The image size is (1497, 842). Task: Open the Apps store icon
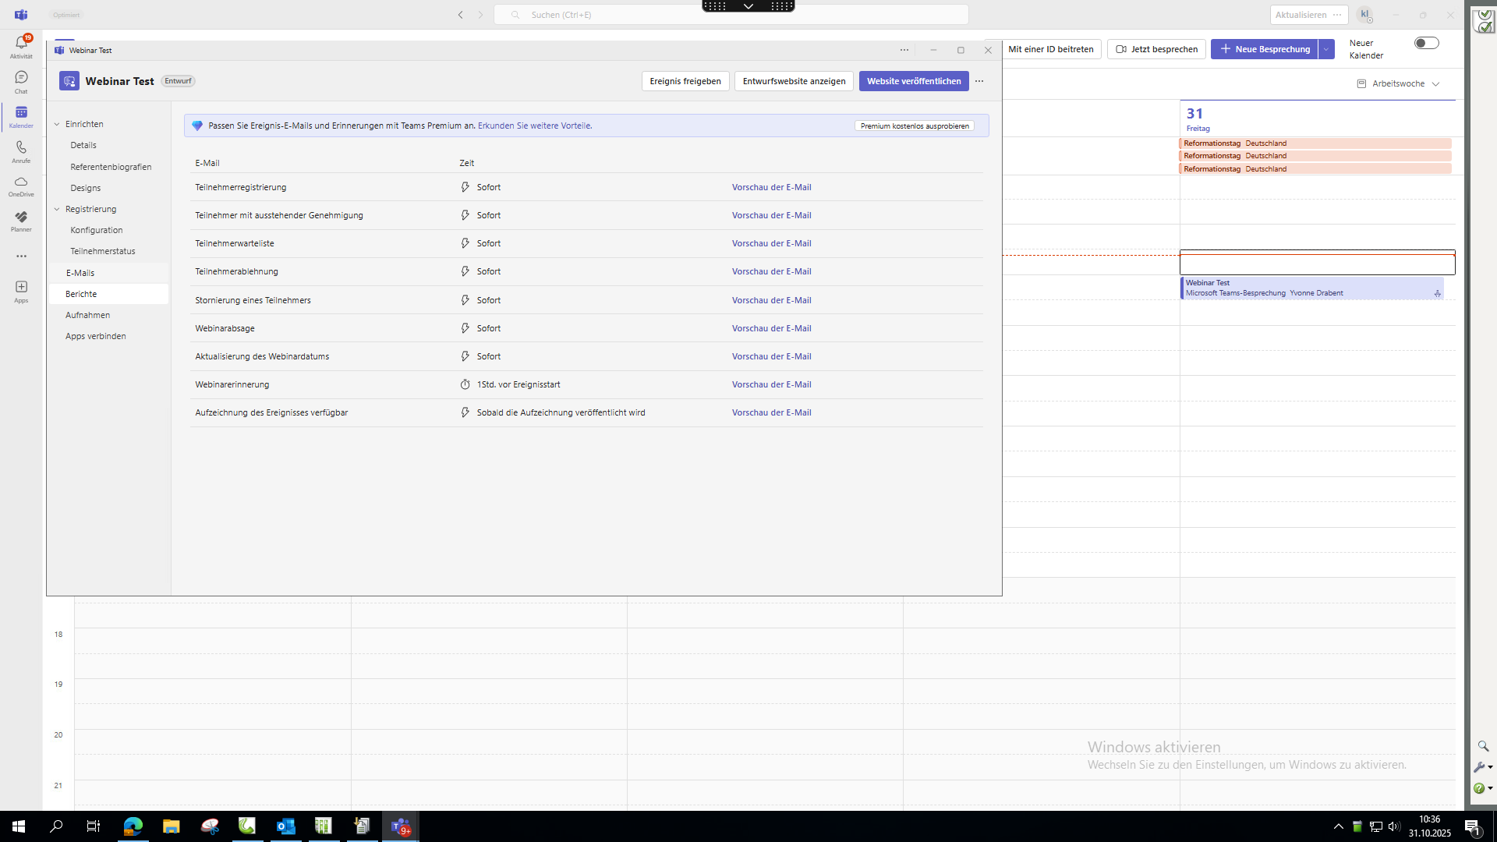click(x=21, y=290)
